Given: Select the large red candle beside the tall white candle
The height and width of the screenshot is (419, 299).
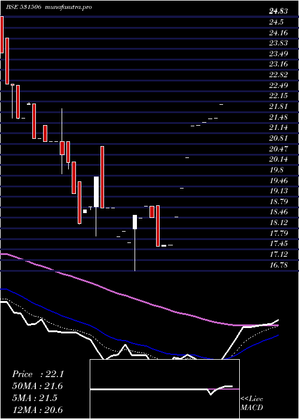Looking at the screenshot, I should click(x=102, y=177).
